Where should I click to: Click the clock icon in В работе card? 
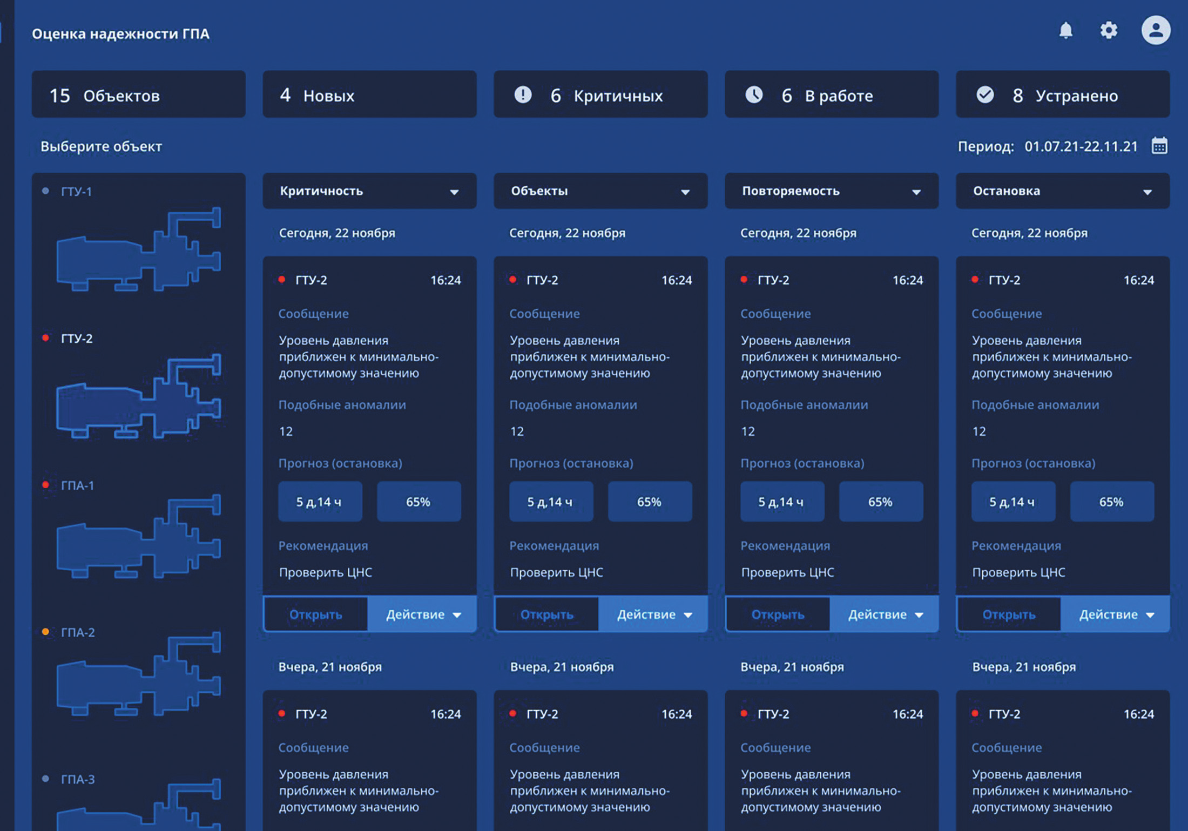[754, 94]
